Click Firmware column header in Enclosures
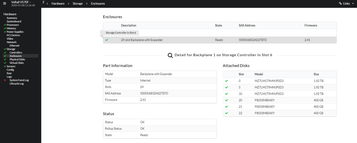Image resolution: width=357 pixels, height=143 pixels. pos(311,26)
